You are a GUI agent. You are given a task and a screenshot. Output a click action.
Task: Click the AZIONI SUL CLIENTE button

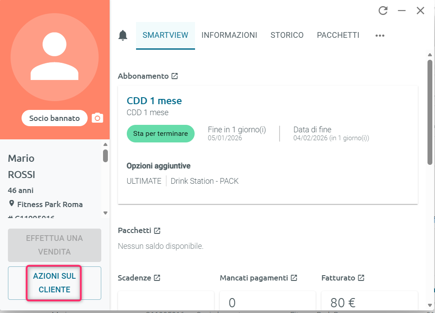click(55, 283)
